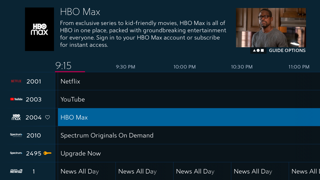Select the Upgrade Now listing
This screenshot has width=320, height=180.
click(x=189, y=153)
